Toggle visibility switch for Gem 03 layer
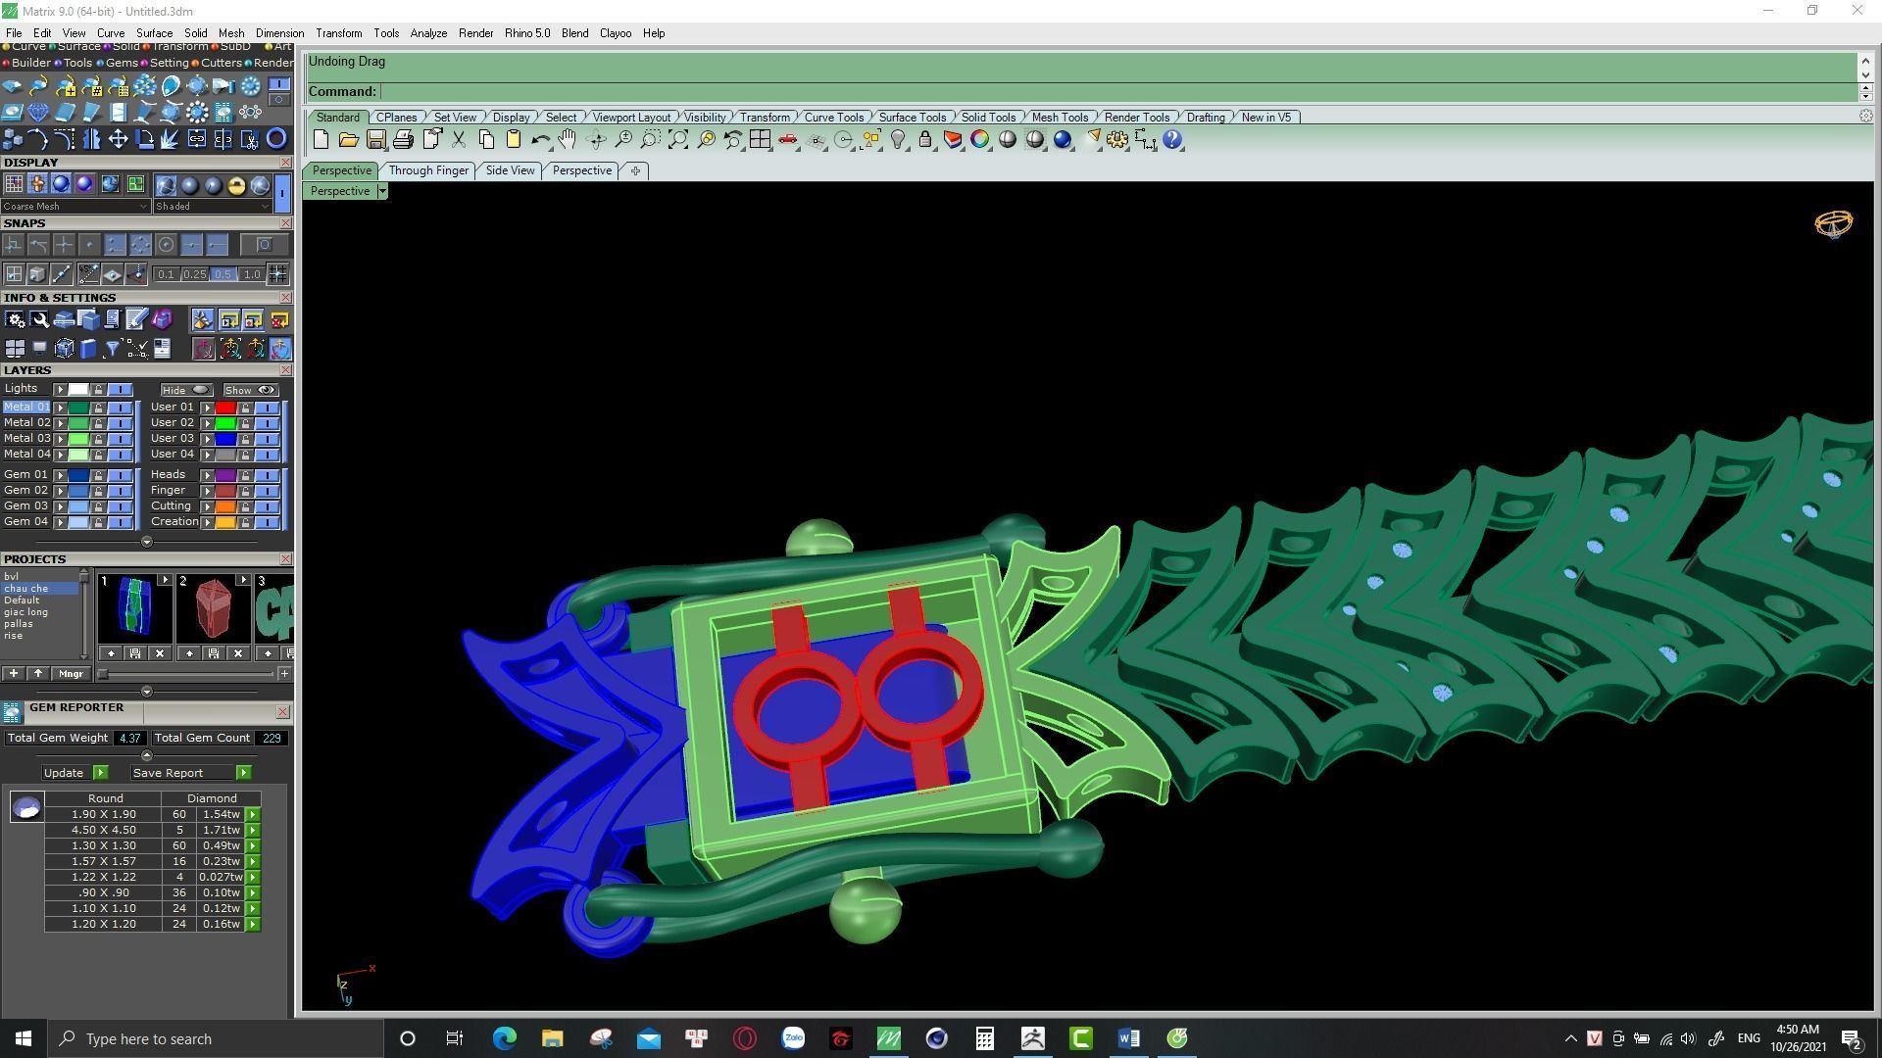This screenshot has height=1058, width=1882. point(120,506)
